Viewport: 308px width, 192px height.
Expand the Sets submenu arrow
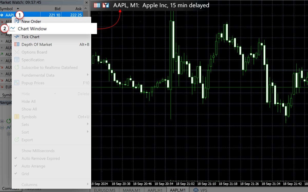pyautogui.click(x=88, y=124)
